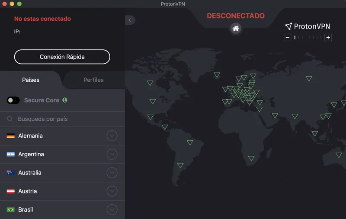The width and height of the screenshot is (346, 219).
Task: Select the United Arab Emirates server marker
Action: coord(275,116)
